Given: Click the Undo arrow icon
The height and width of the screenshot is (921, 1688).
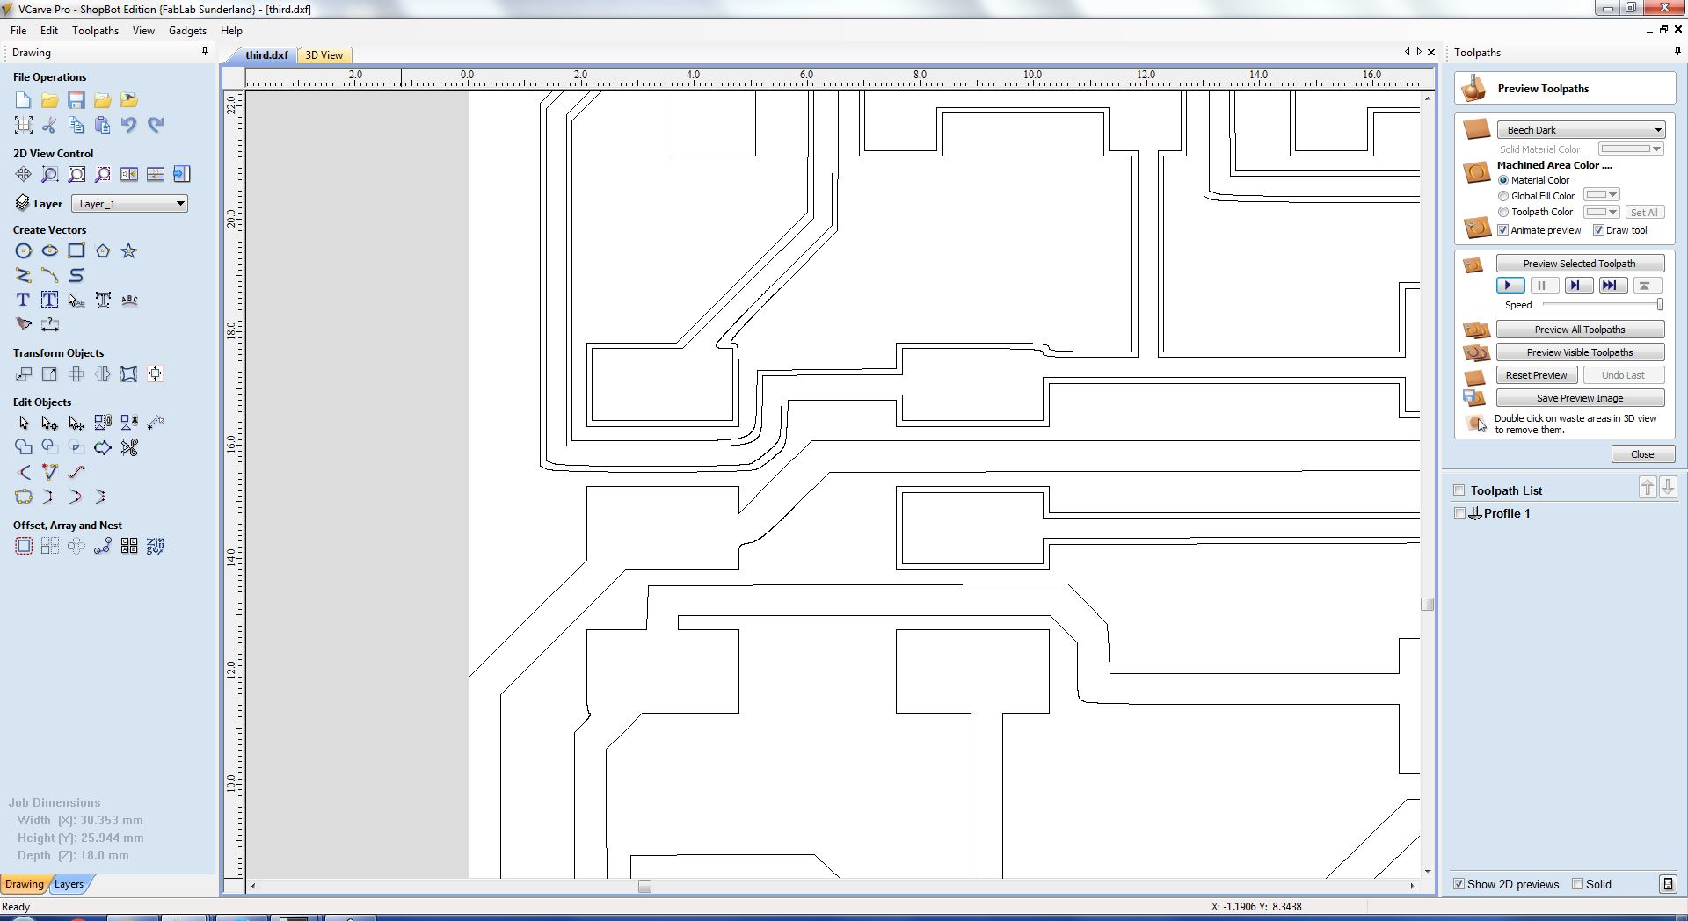Looking at the screenshot, I should point(129,125).
